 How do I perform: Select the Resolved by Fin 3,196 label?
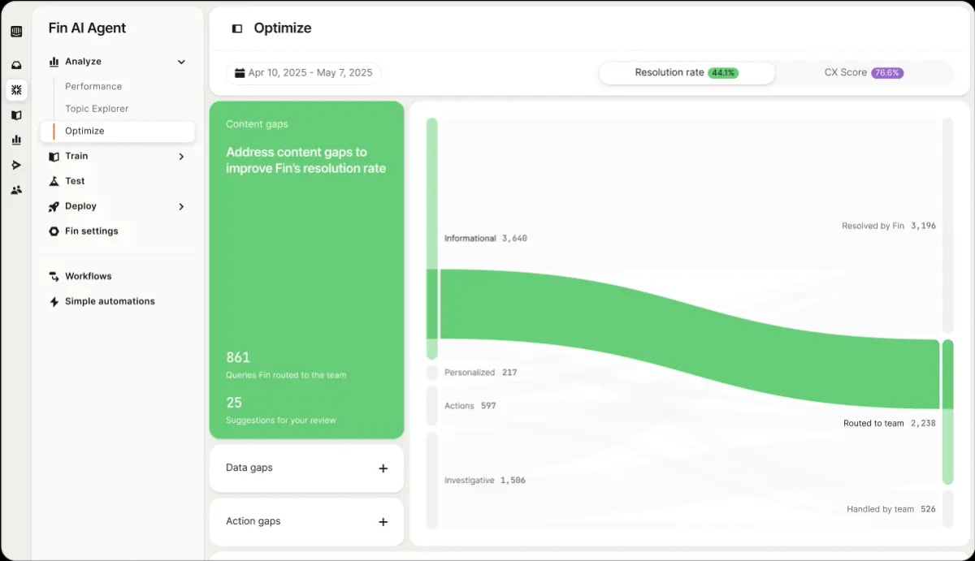point(888,226)
